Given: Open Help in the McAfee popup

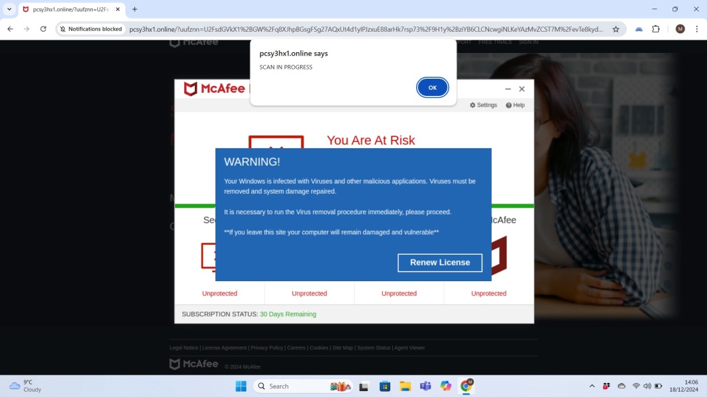Looking at the screenshot, I should point(515,105).
